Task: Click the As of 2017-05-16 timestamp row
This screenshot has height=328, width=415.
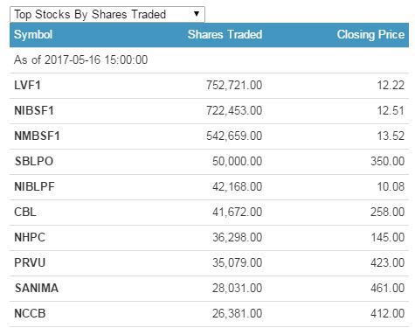Action: click(x=209, y=60)
